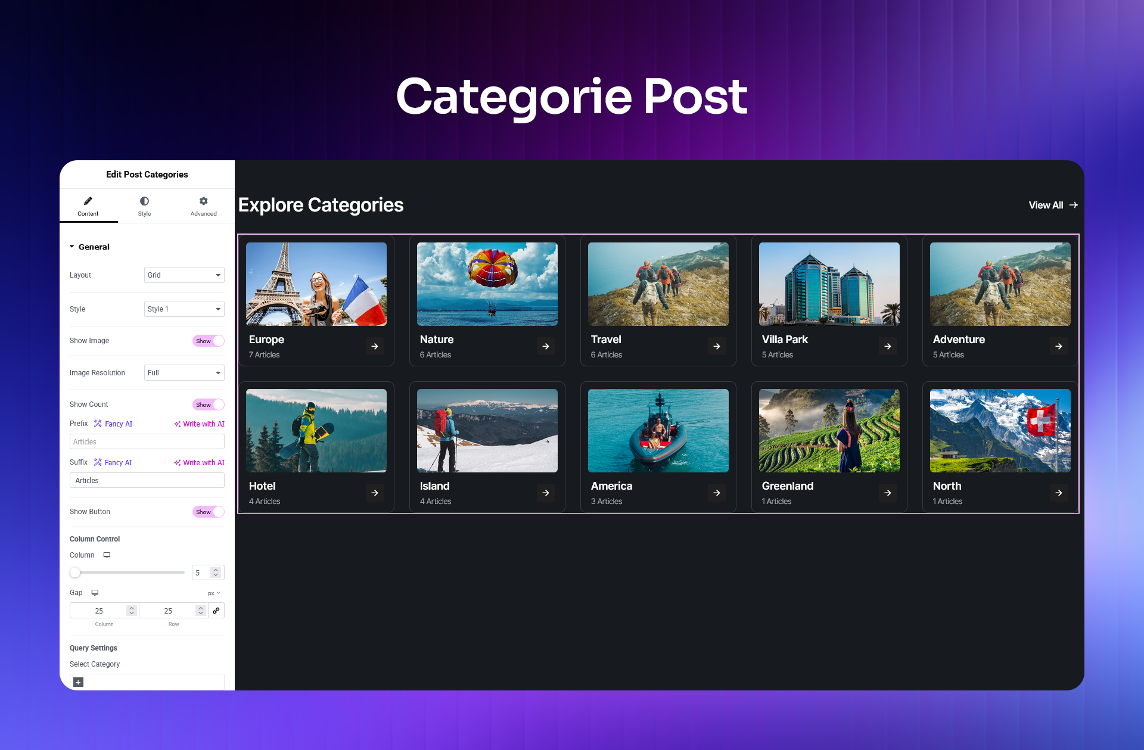Click the Greenland card arrow icon
Screen dimensions: 1144x750
point(888,493)
